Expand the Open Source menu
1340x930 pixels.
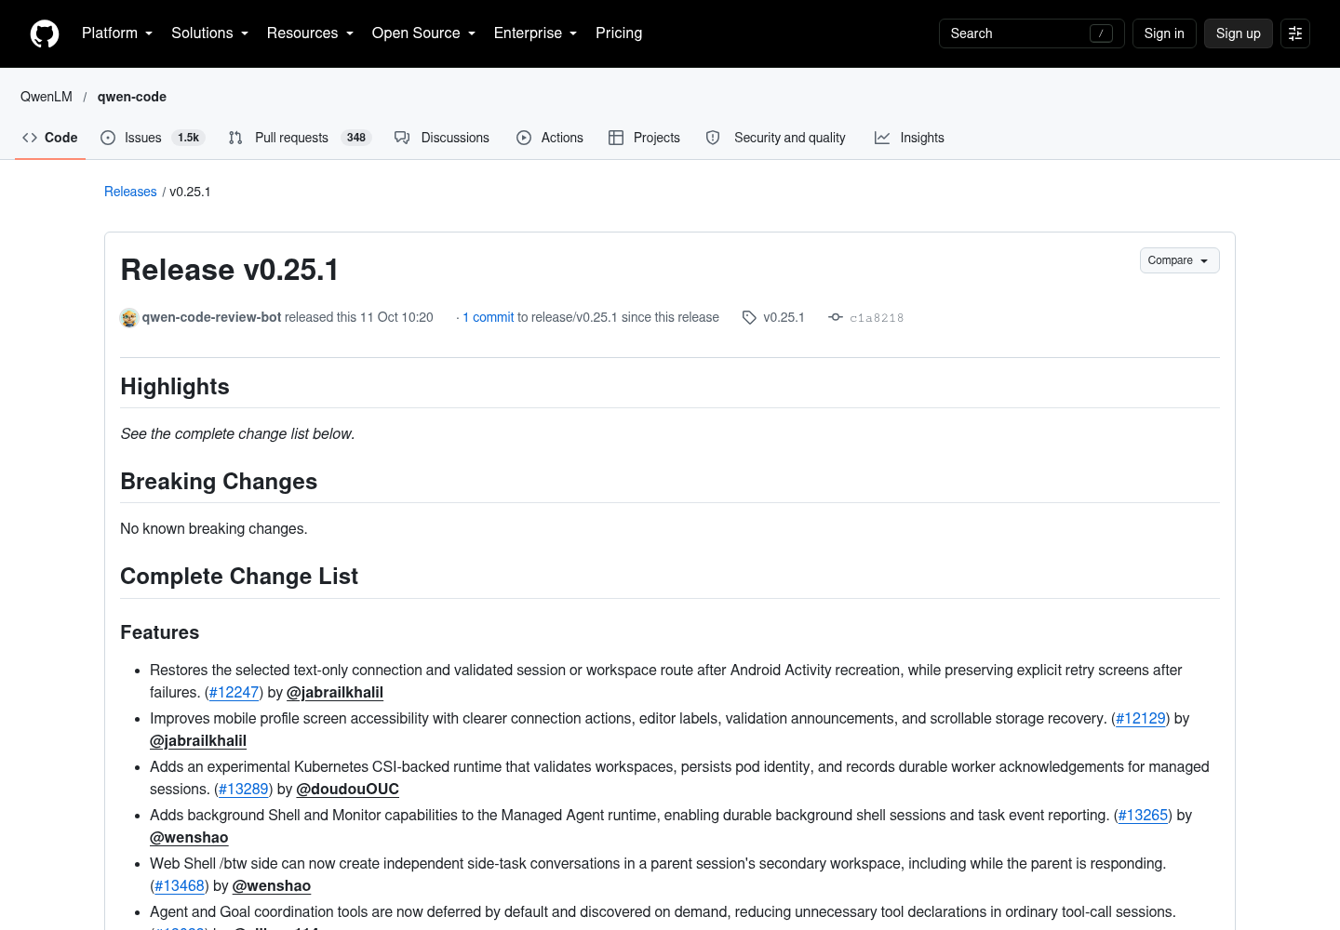pyautogui.click(x=423, y=33)
